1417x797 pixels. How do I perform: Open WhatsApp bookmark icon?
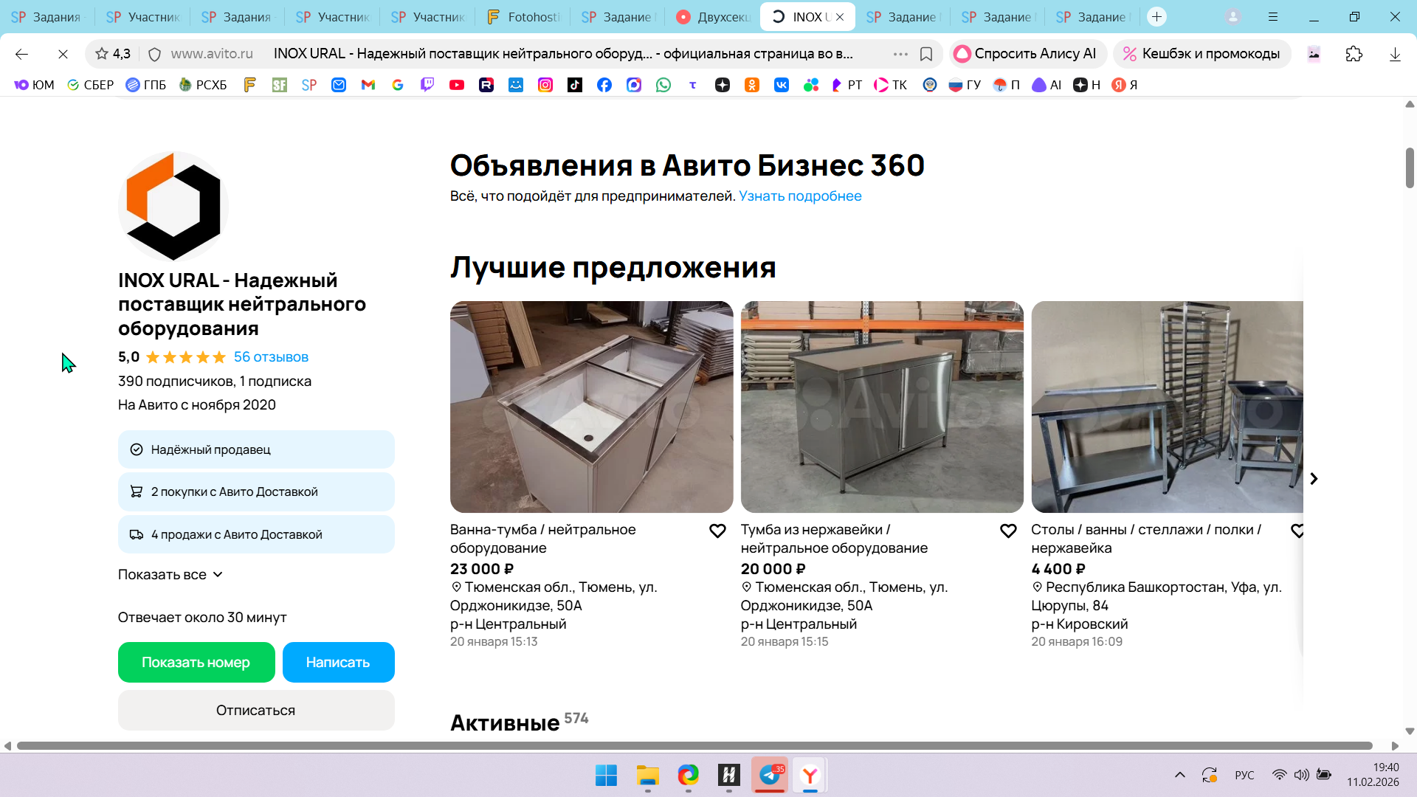663,85
